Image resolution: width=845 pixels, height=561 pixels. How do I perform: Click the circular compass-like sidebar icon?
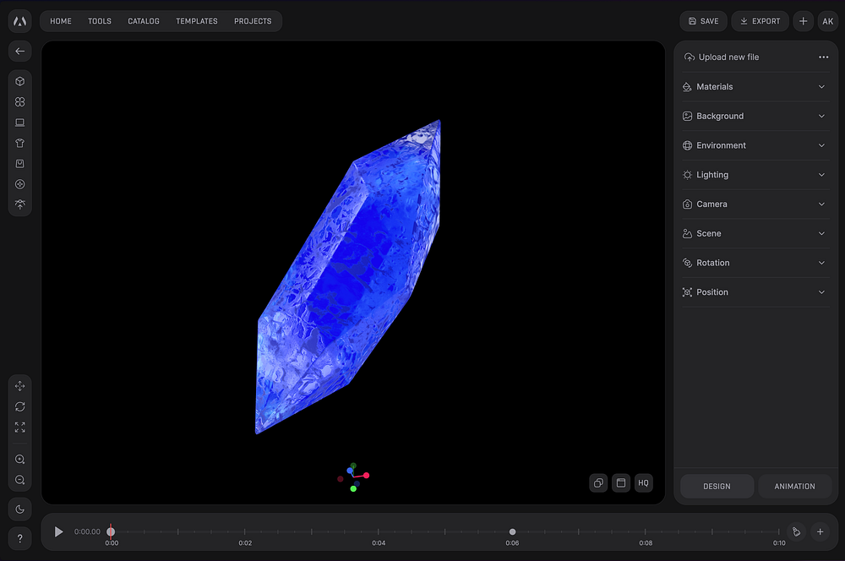pyautogui.click(x=20, y=184)
